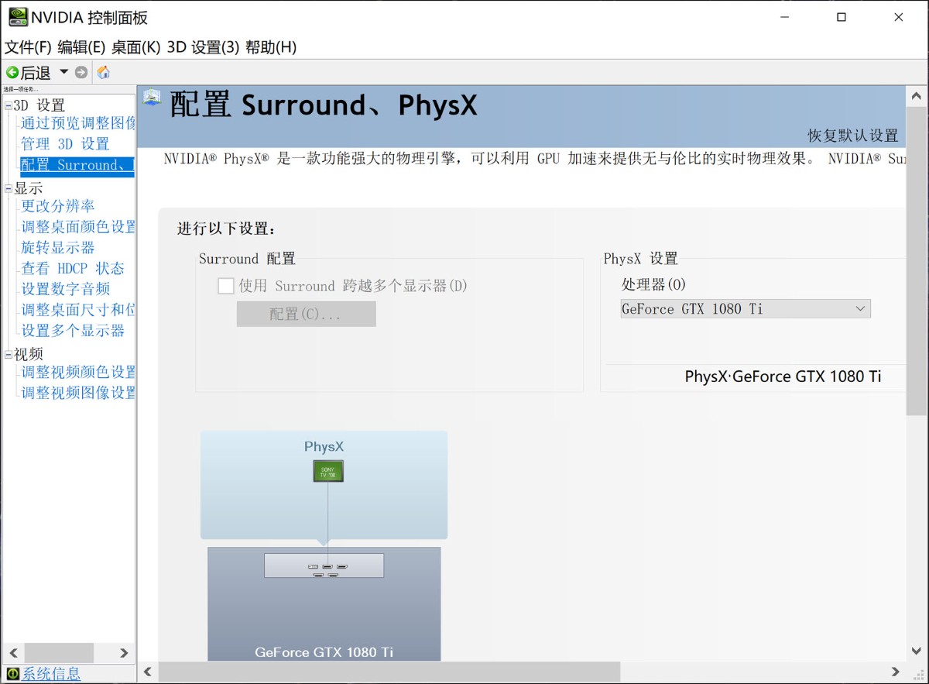Image resolution: width=929 pixels, height=684 pixels.
Task: Click the main vertical scrollbar thumb
Action: tap(917, 261)
